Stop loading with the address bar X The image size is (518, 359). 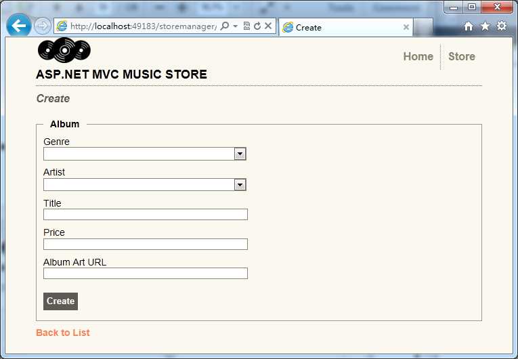(x=268, y=26)
